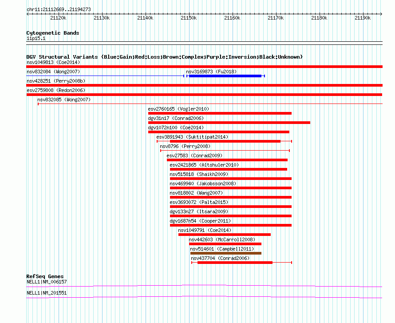This screenshot has height=323, width=395.
Task: Click the 21120k ruler tick label
Action: click(x=58, y=18)
